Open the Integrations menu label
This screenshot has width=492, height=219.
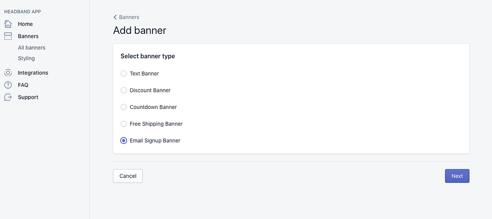33,73
